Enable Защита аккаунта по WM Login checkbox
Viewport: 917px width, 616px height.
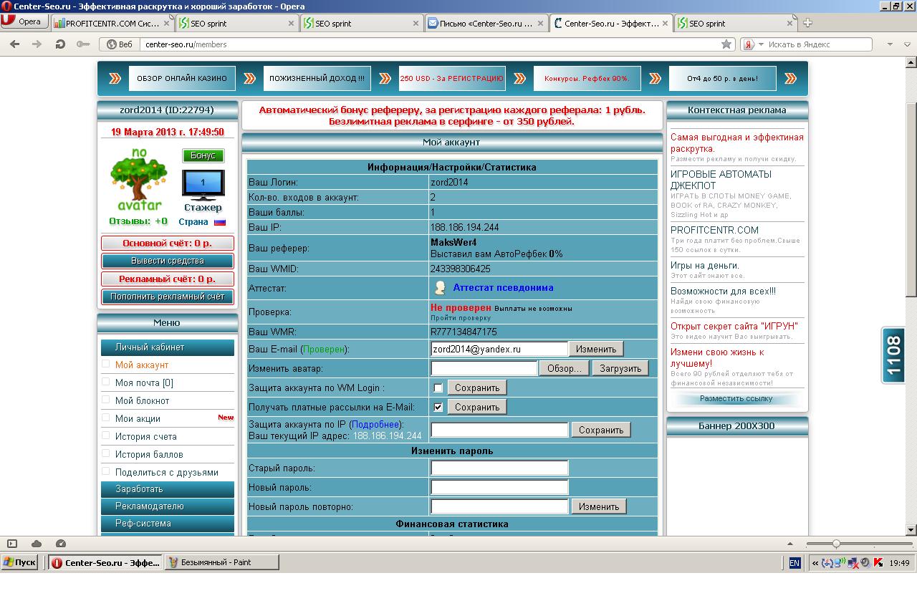click(x=438, y=388)
